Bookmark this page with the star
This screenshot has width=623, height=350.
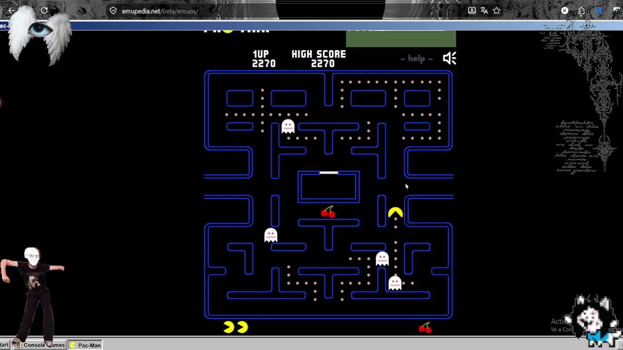click(497, 11)
